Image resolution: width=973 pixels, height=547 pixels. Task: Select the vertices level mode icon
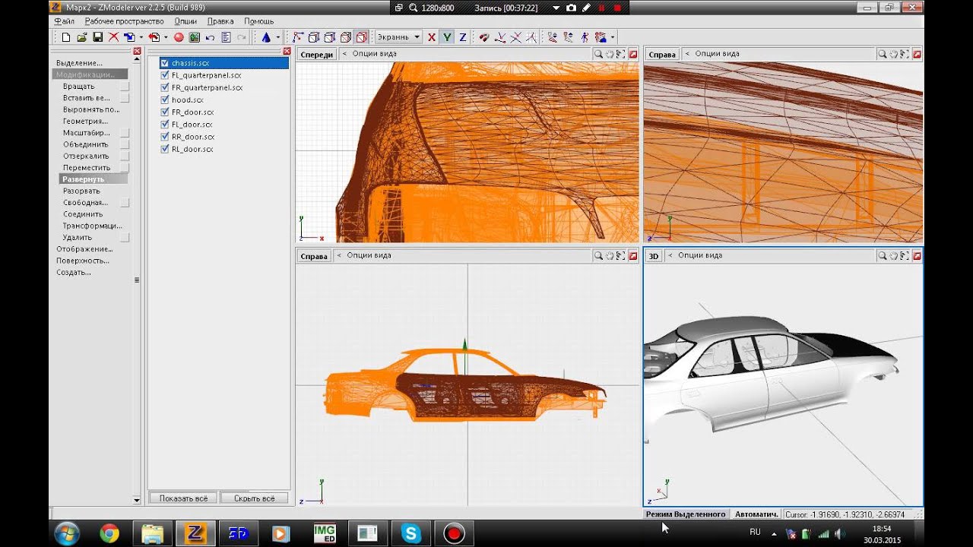tap(297, 37)
